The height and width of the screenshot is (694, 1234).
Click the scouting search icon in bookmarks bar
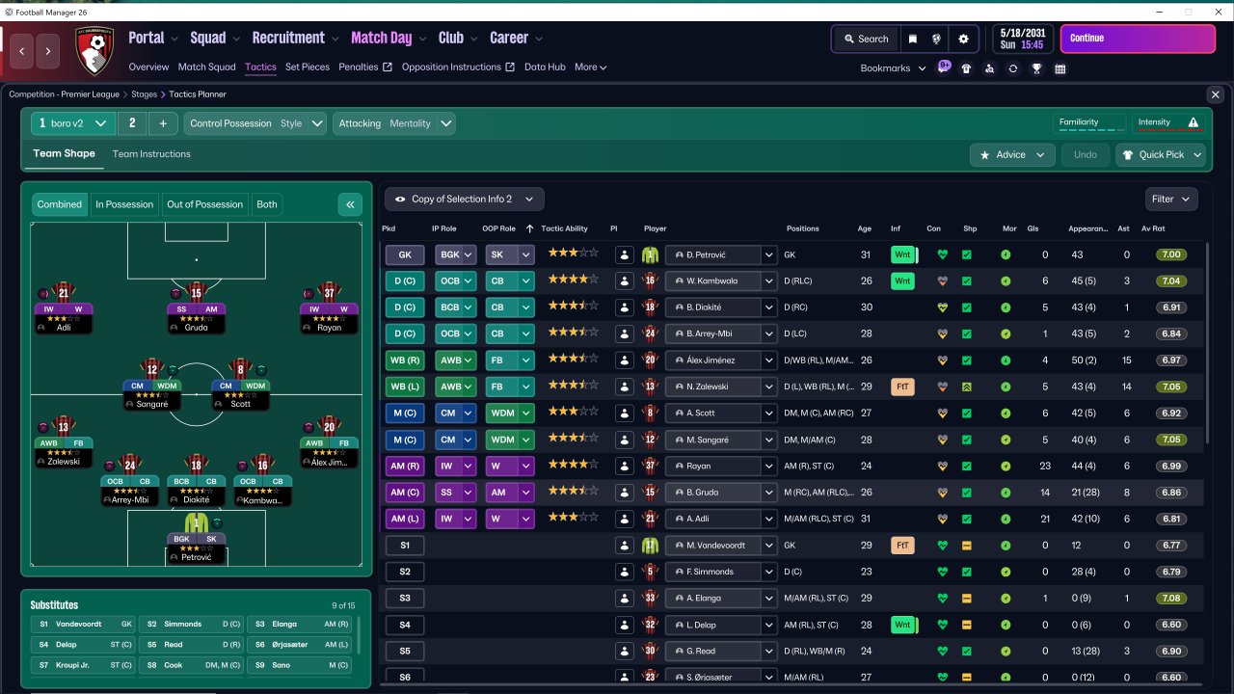[989, 68]
